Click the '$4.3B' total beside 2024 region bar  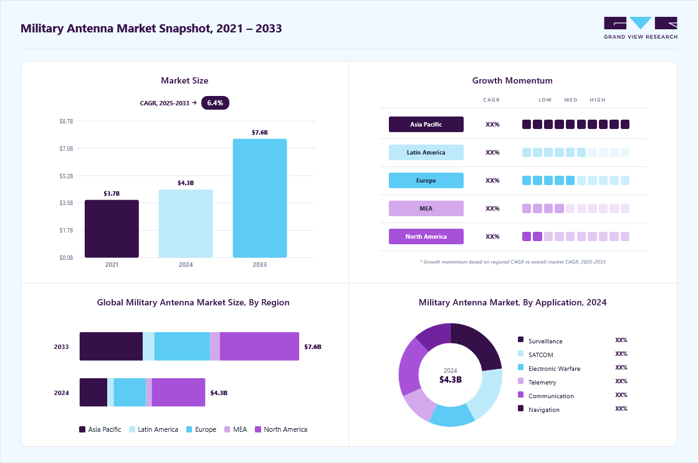(219, 393)
